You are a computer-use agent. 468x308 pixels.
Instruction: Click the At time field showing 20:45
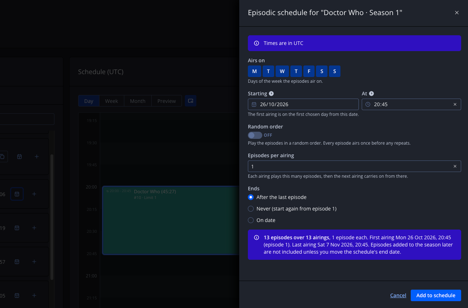(x=411, y=104)
